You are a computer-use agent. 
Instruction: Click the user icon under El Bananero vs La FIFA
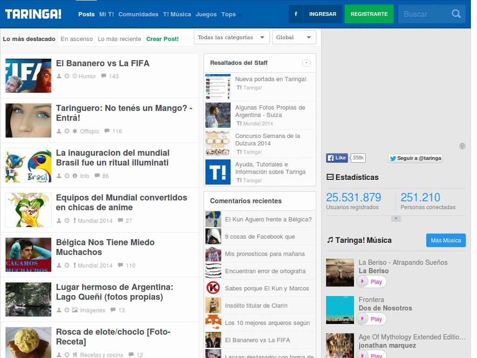tap(59, 76)
